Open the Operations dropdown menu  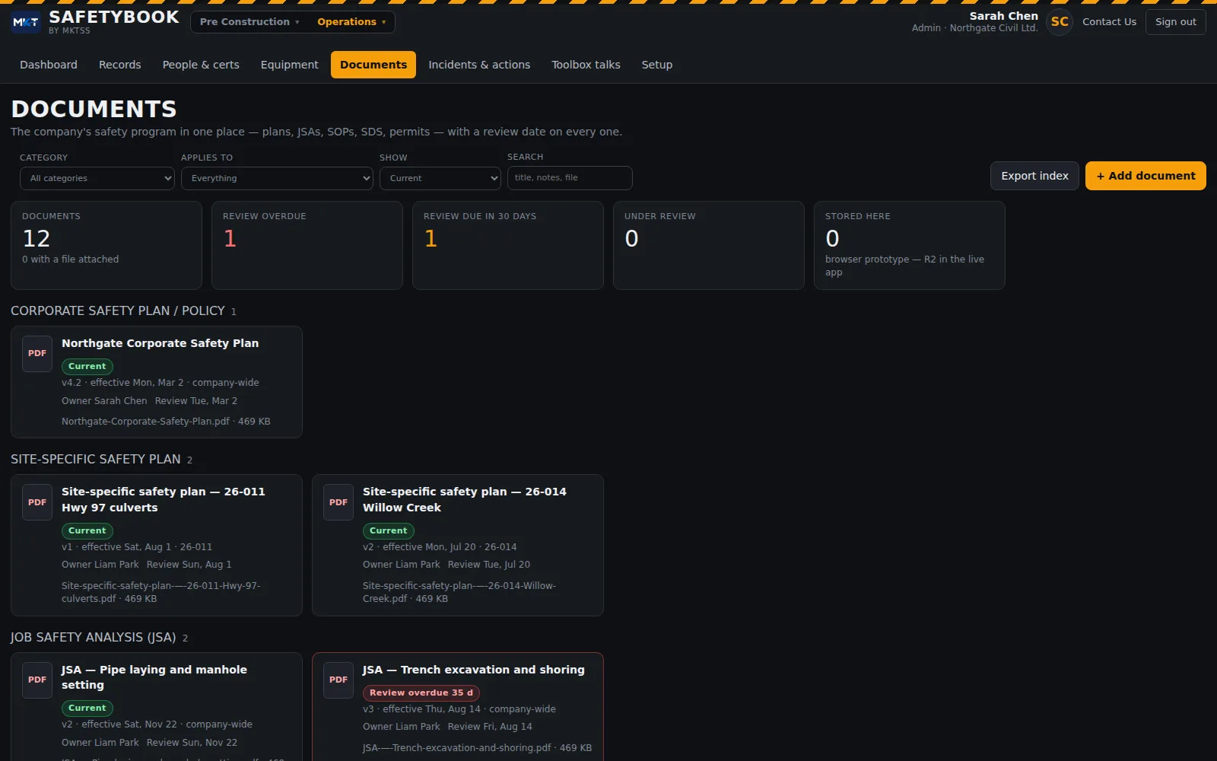[x=351, y=22]
